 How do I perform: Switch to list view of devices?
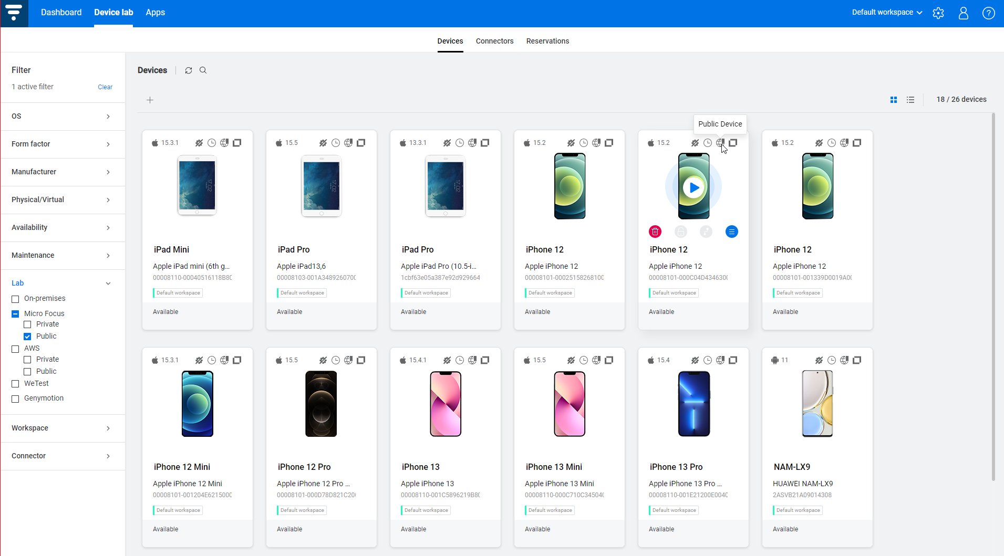tap(910, 99)
